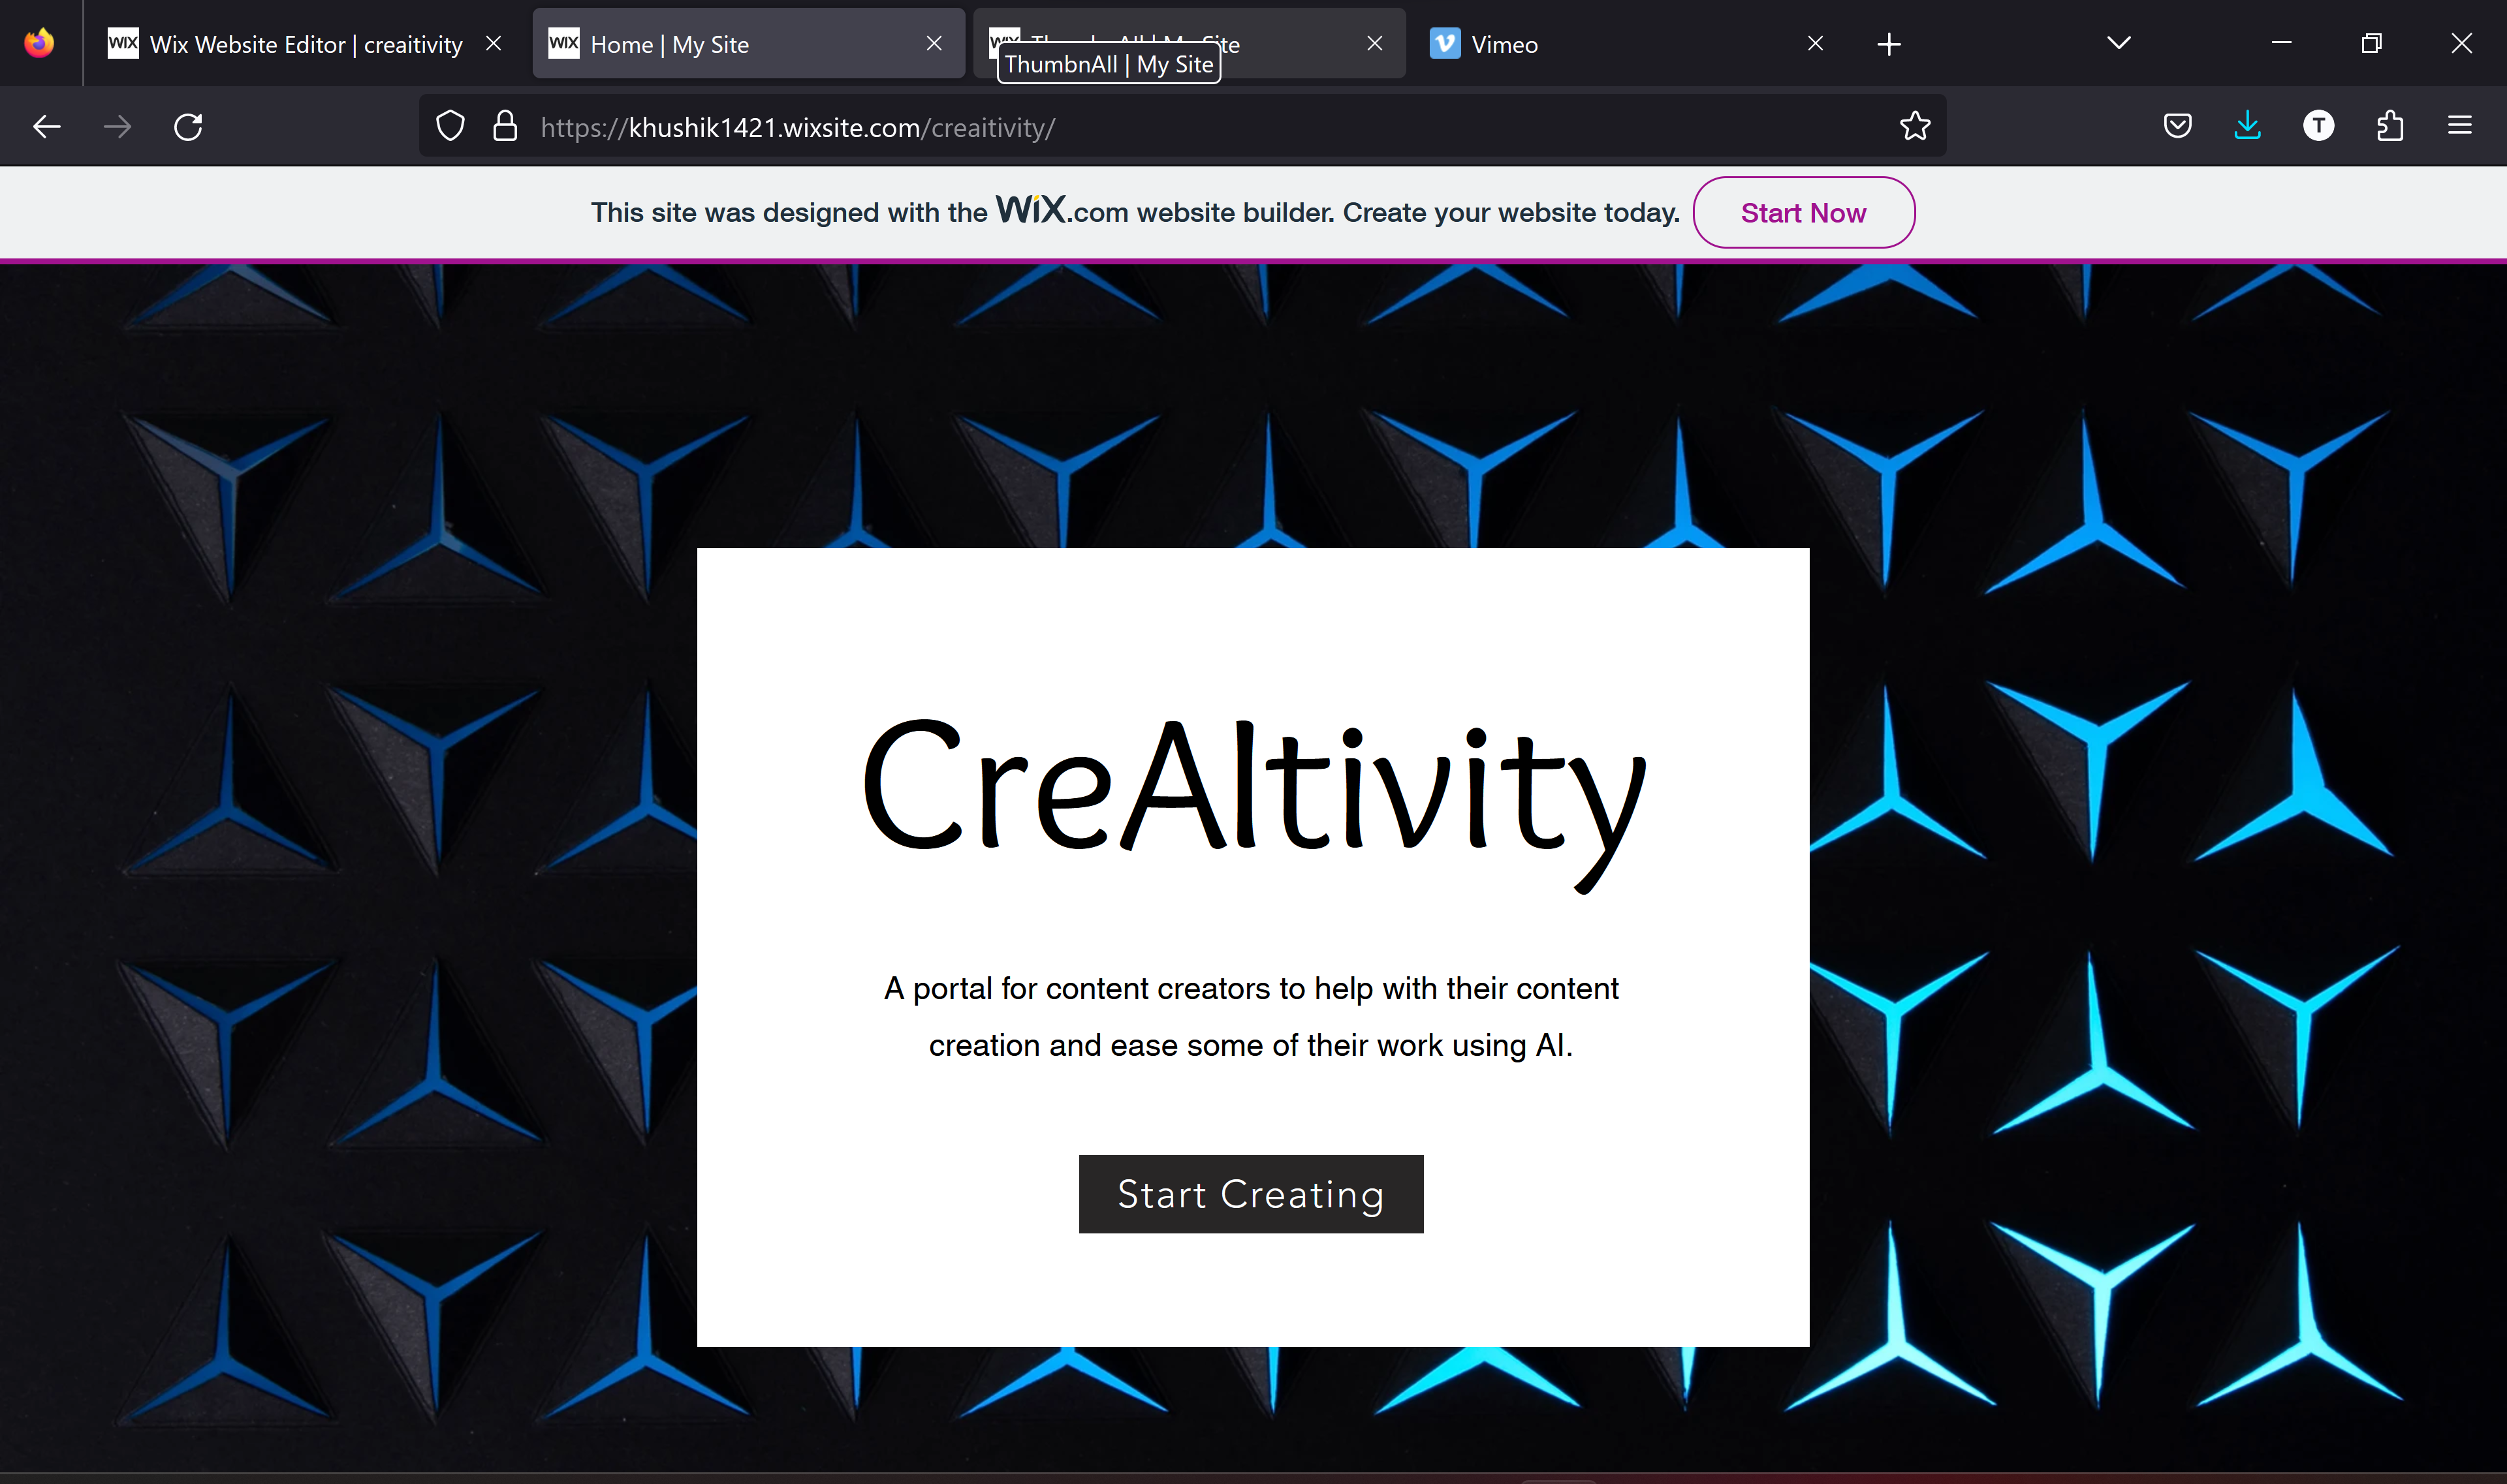Expand the list all tabs chevron

pos(2118,43)
